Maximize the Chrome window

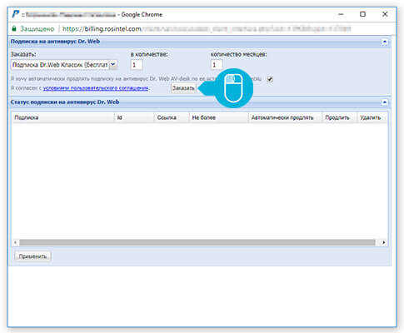pyautogui.click(x=362, y=14)
